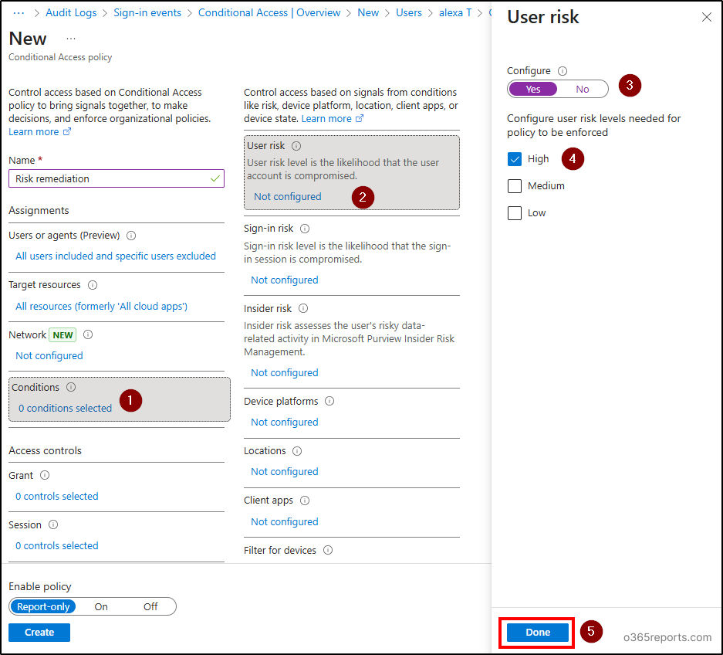Open the info tooltip beside Conditions
This screenshot has height=655, width=723.
[x=71, y=387]
